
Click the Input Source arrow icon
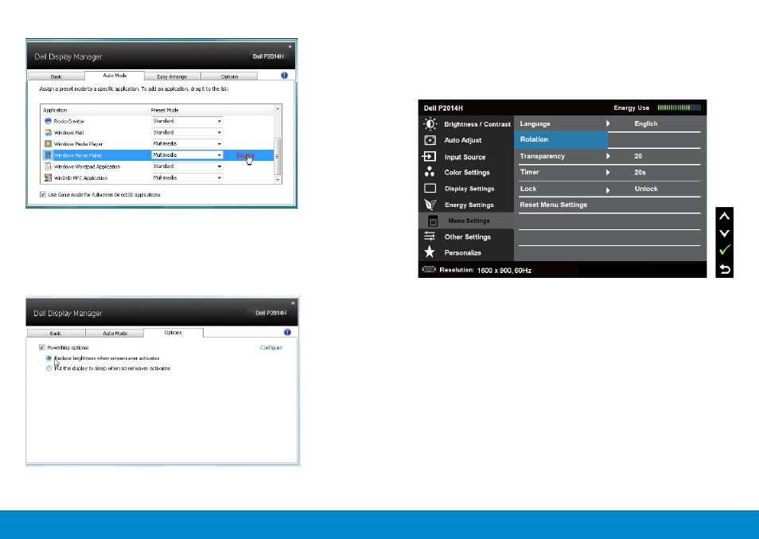[x=430, y=156]
